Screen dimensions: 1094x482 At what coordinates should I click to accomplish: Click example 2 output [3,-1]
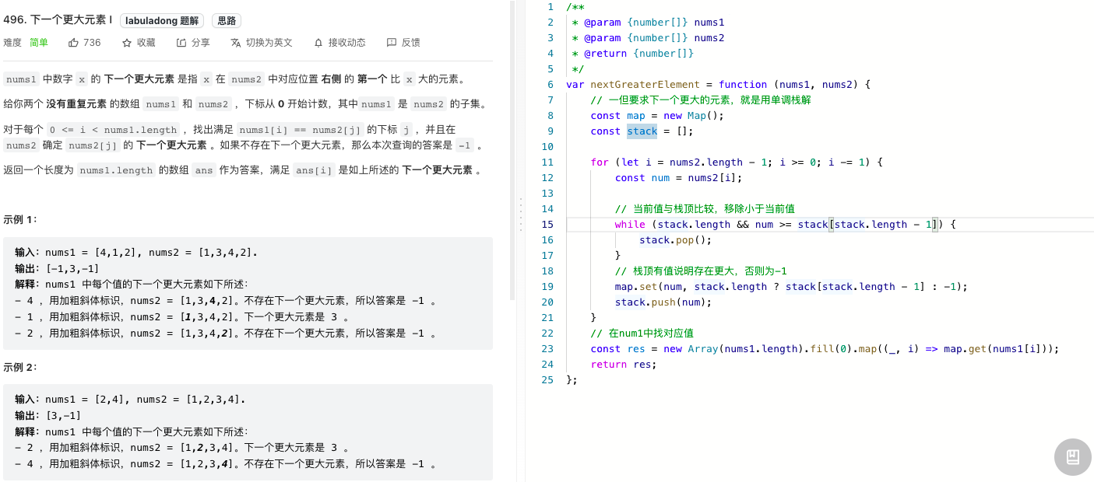point(64,415)
